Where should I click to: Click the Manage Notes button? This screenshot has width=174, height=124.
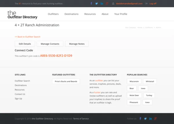click(x=77, y=44)
